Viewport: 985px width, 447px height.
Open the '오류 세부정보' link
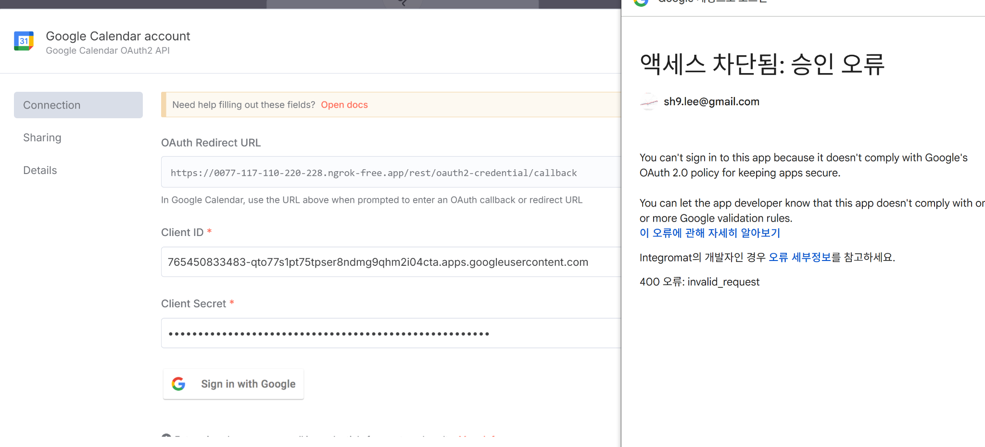coord(800,257)
